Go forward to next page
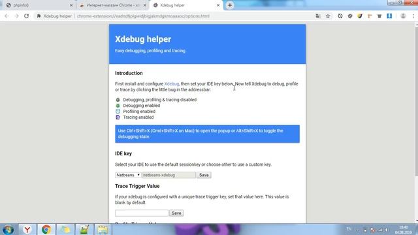The width and height of the screenshot is (418, 235). point(16,16)
